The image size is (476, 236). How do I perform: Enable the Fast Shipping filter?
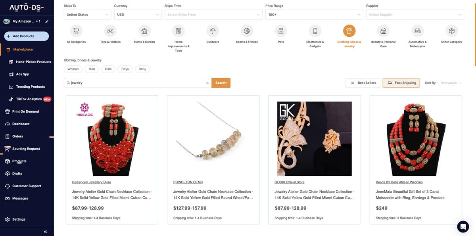tap(401, 83)
